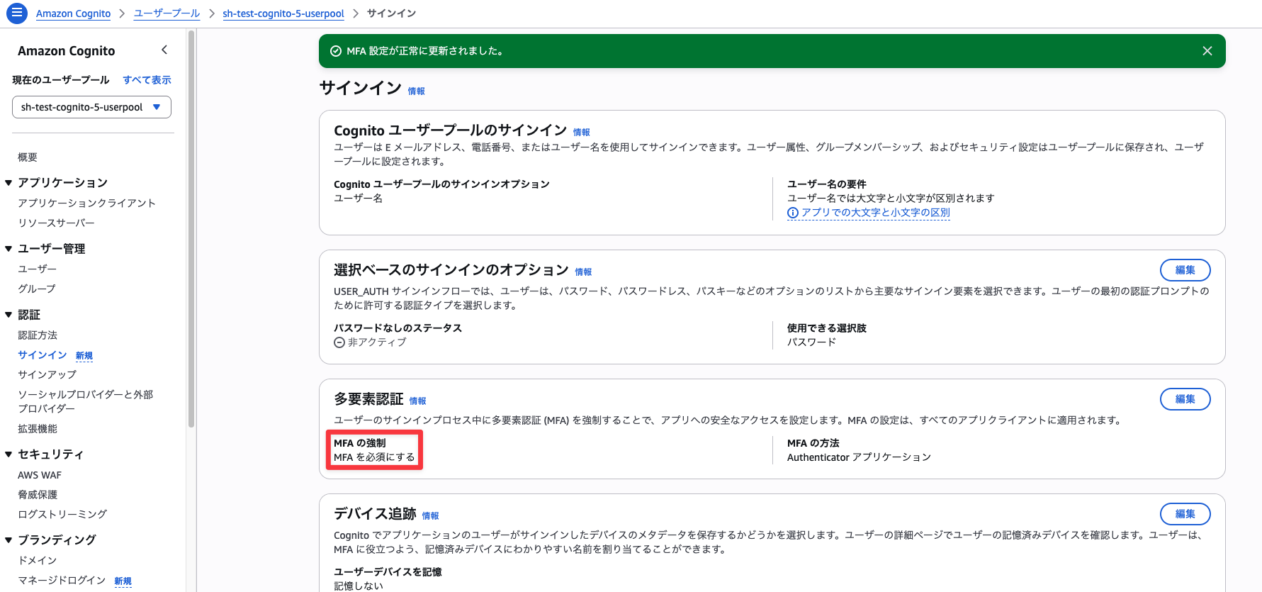Select サインイン in the sidebar
The width and height of the screenshot is (1262, 592).
coord(43,355)
